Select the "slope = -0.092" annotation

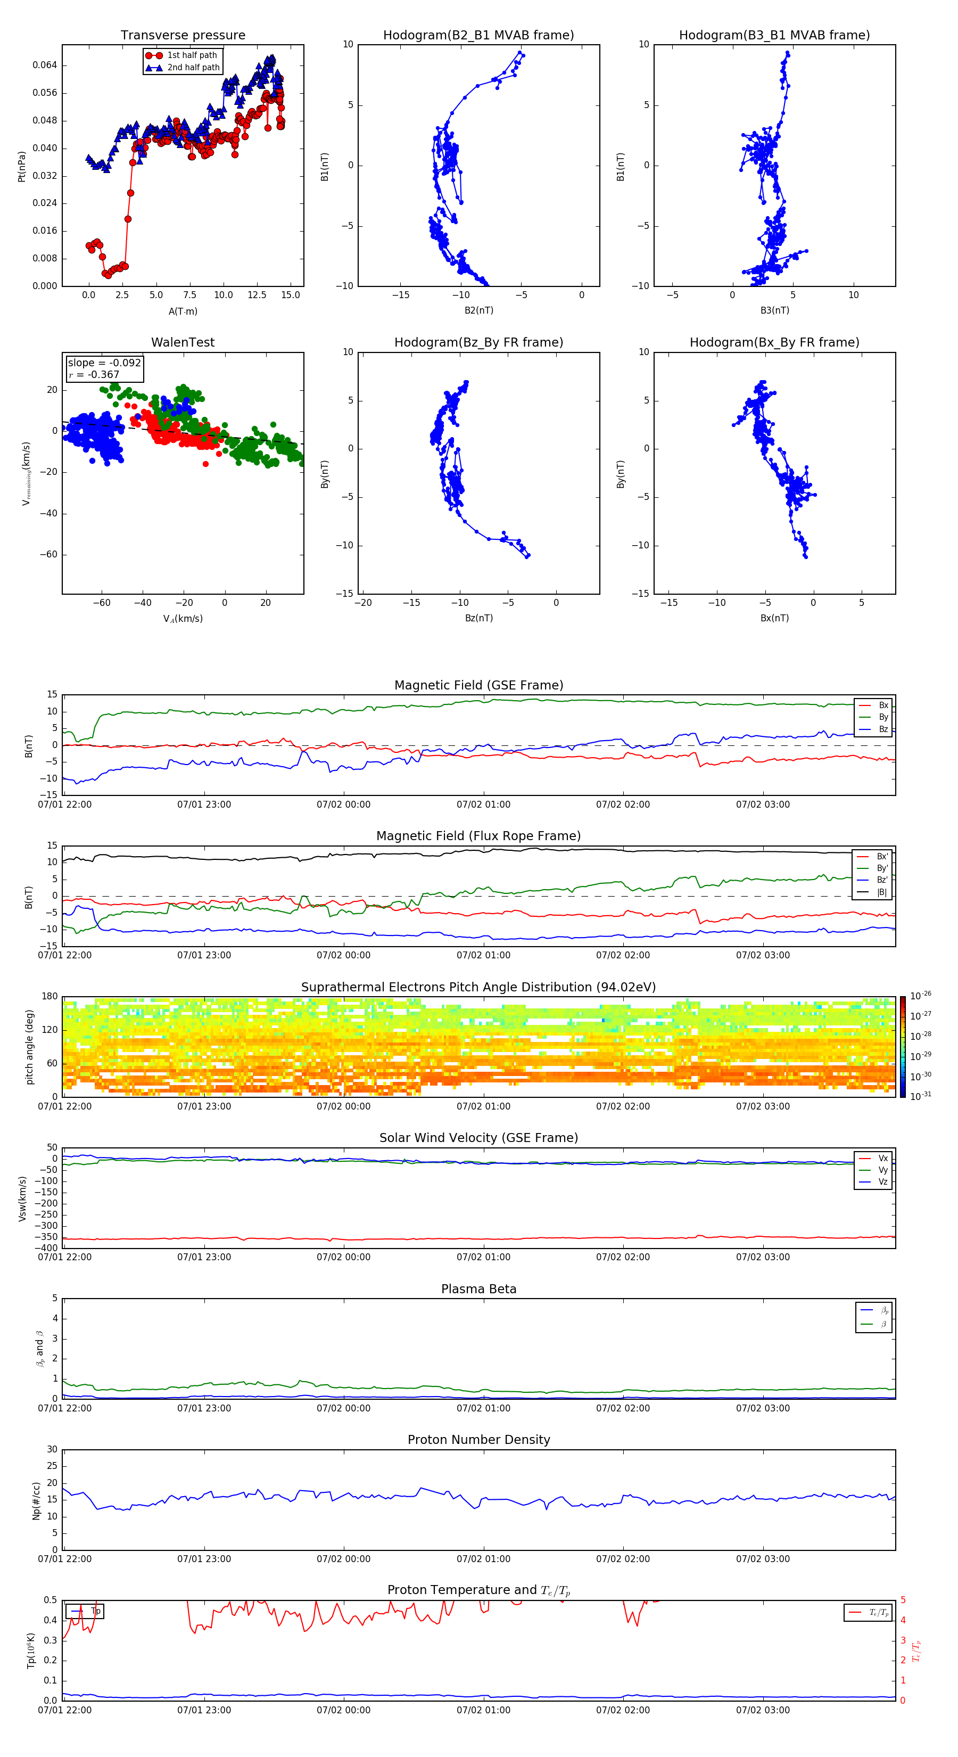click(x=104, y=363)
